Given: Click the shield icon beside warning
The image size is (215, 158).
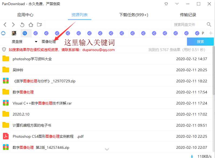Looking at the screenshot, I should click(4, 49).
